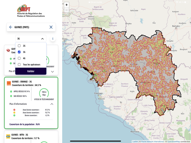Click the MTN operator logo
This screenshot has width=191, height=143.
8,136
